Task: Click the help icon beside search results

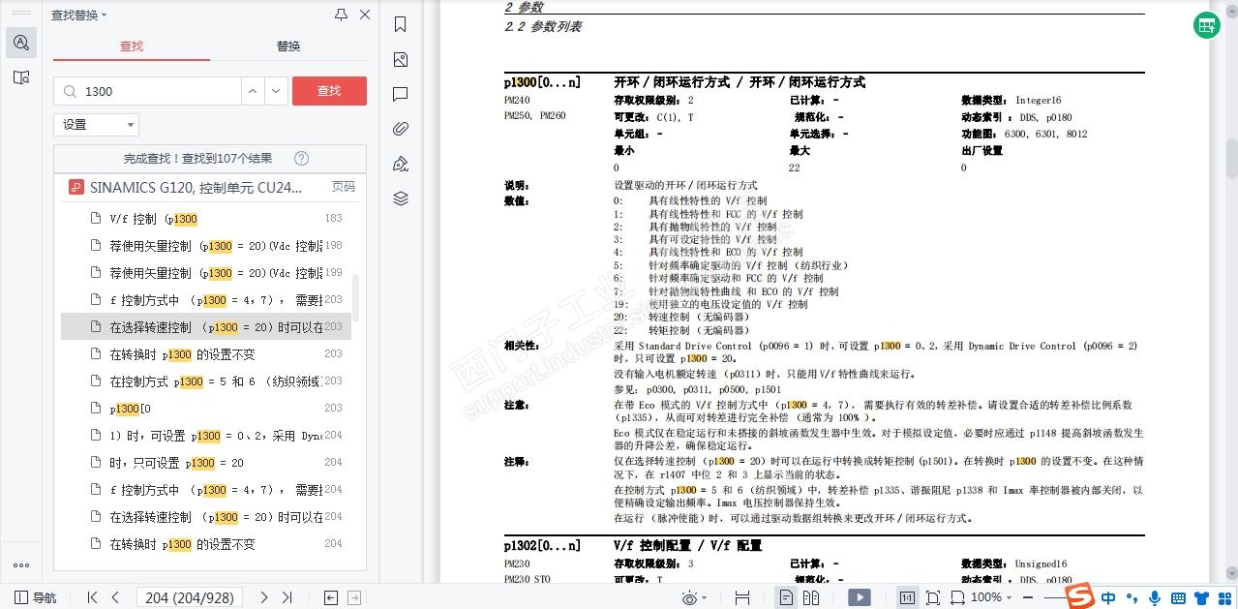Action: click(x=301, y=159)
